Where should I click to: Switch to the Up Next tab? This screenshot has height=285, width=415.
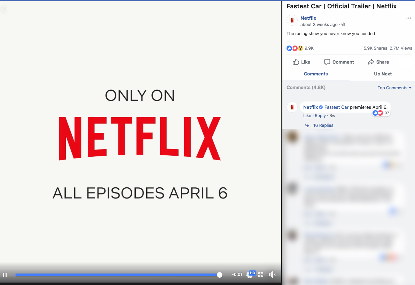pos(383,74)
